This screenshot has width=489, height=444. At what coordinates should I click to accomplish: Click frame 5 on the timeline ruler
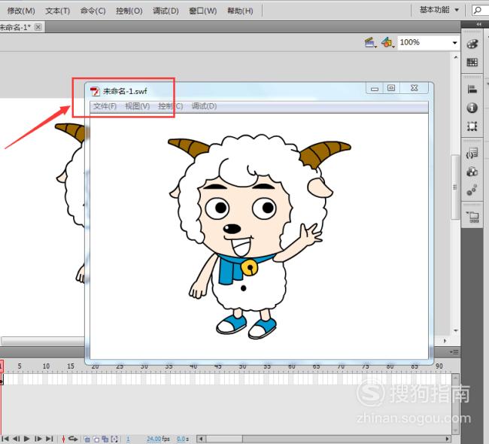(x=20, y=366)
